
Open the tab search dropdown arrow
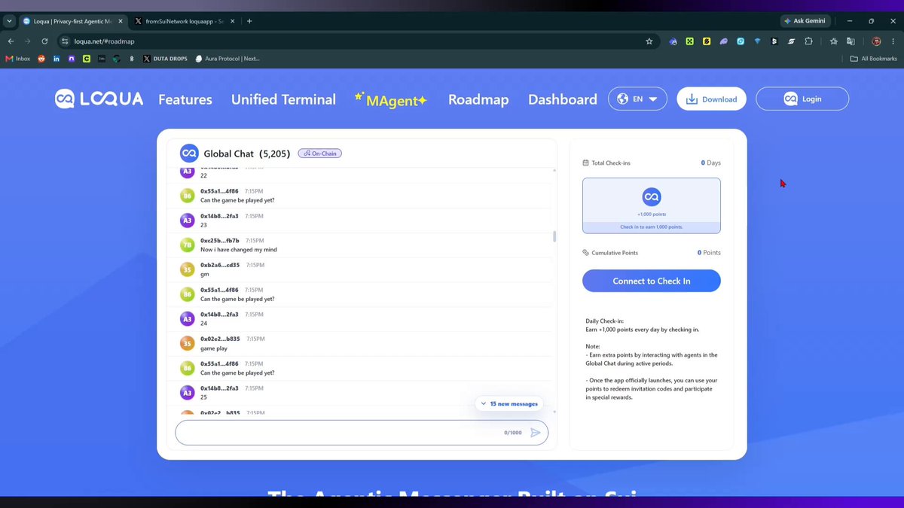tap(9, 21)
